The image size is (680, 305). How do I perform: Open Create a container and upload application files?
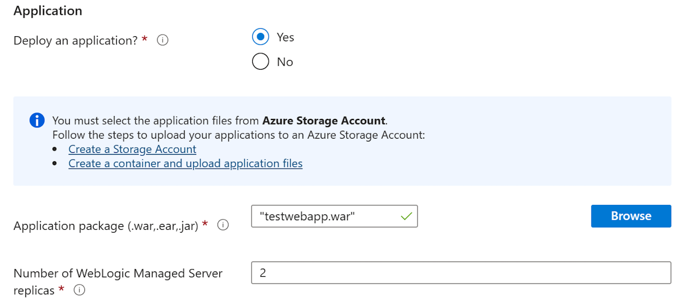185,164
